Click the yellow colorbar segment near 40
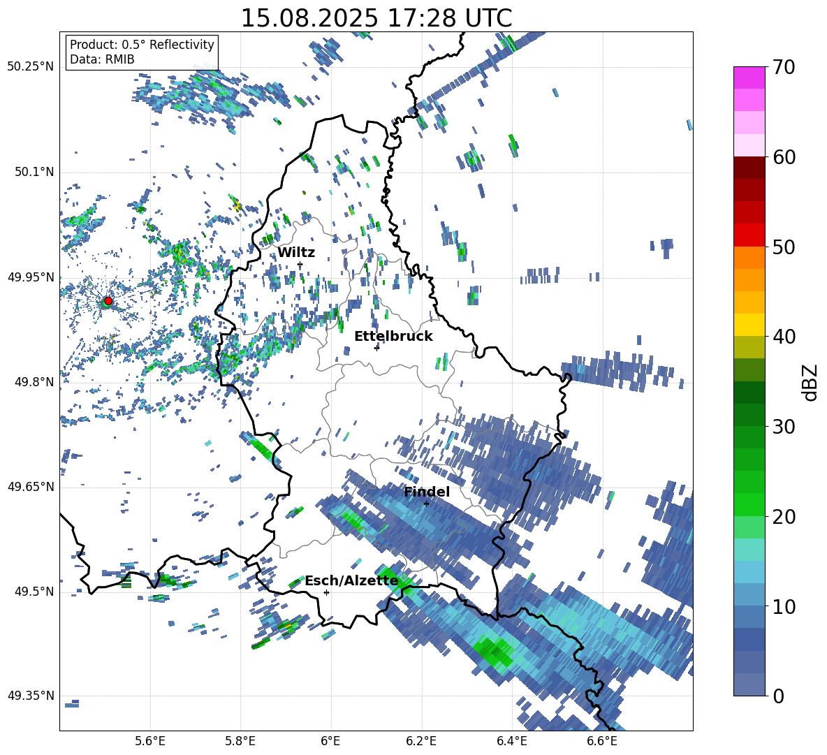Viewport: 827px width, 755px height. [749, 325]
